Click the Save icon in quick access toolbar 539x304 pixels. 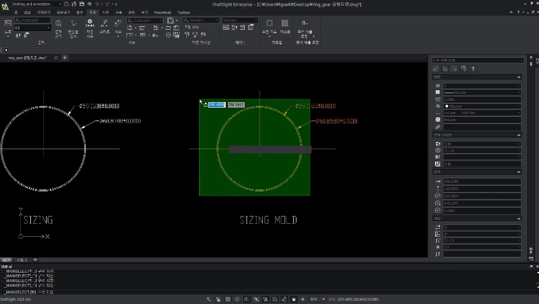(82, 4)
